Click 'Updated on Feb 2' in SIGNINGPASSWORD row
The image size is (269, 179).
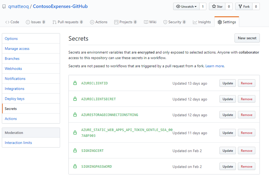click(187, 167)
